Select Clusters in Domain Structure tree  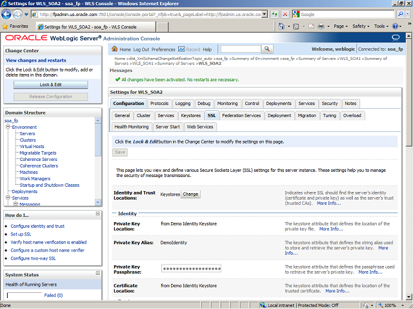tap(28, 140)
